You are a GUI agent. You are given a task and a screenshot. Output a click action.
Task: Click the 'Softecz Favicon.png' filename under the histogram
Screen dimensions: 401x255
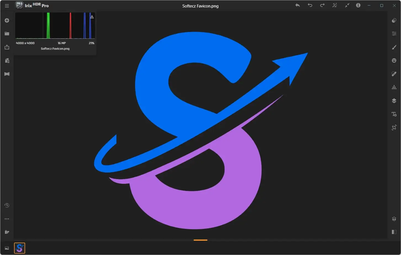(55, 49)
